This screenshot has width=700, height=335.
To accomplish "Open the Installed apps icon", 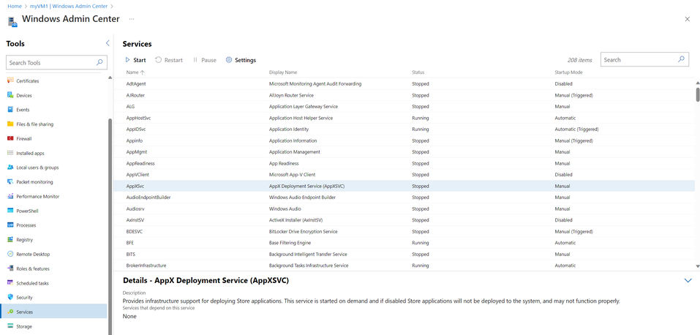I will point(10,153).
